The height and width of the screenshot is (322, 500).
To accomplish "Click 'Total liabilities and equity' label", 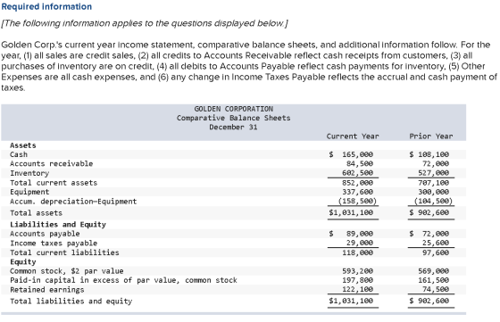I will coord(71,301).
